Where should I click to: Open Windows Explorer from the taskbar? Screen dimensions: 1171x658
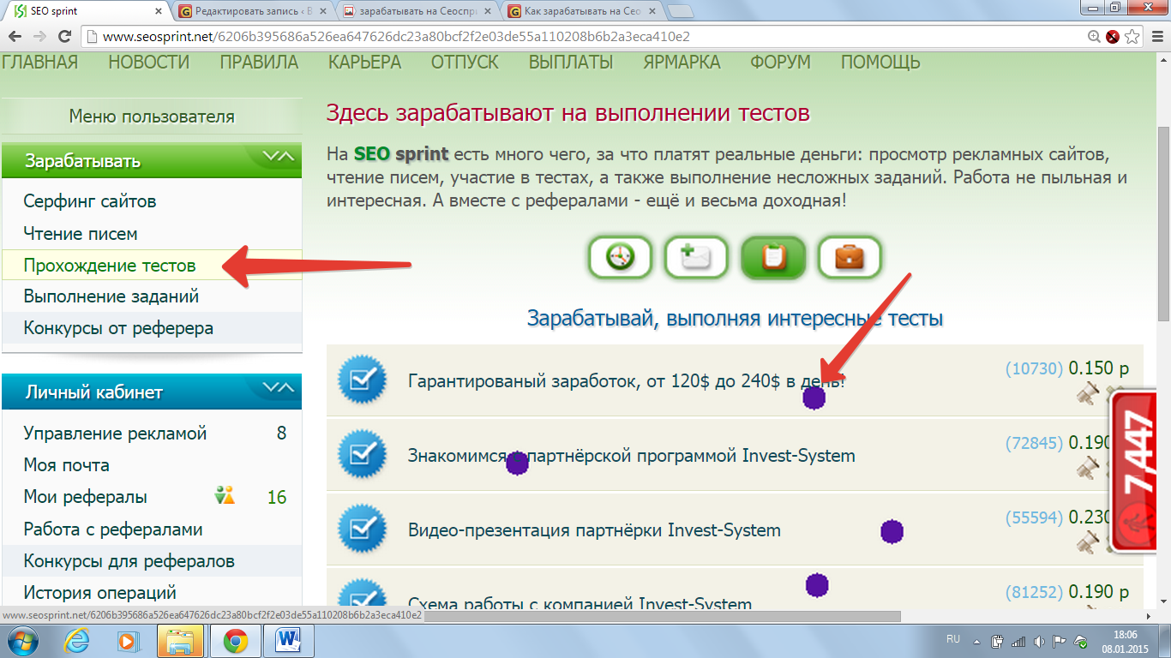[180, 640]
